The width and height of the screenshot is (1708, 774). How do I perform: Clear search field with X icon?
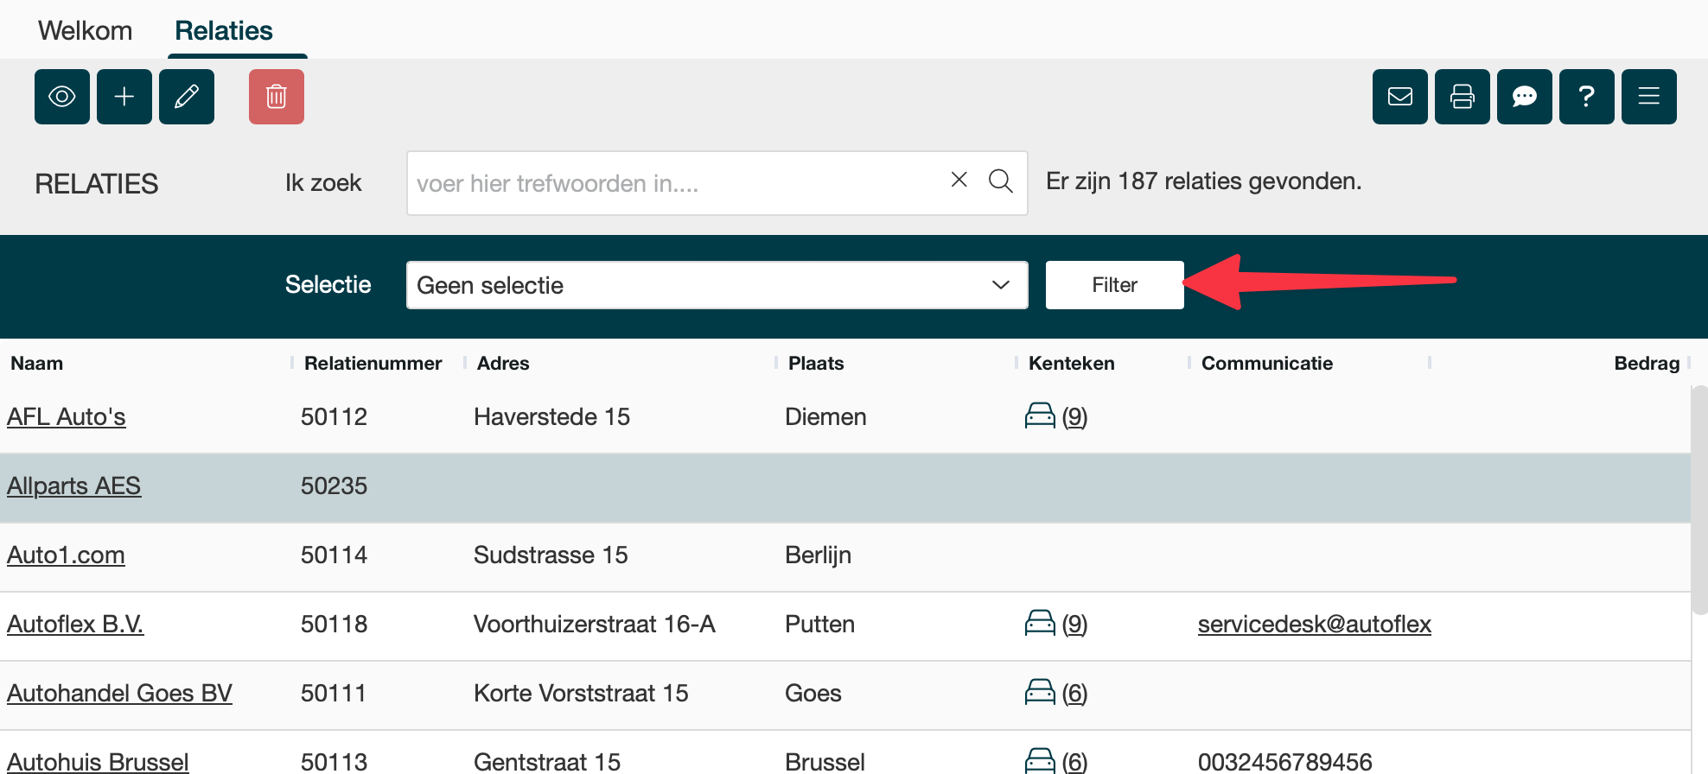(x=959, y=180)
